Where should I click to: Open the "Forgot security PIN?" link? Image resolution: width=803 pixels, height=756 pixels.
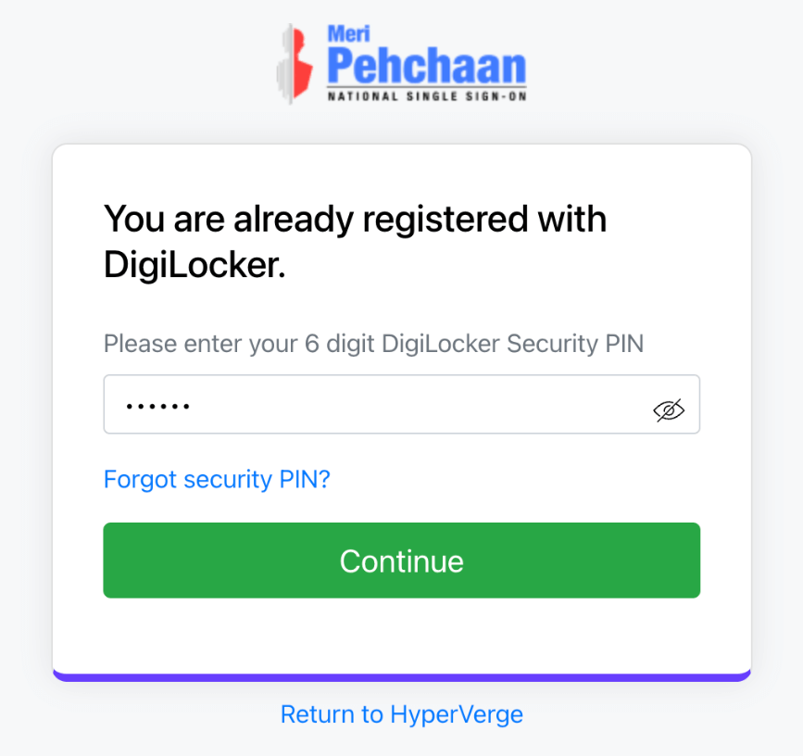pos(217,479)
